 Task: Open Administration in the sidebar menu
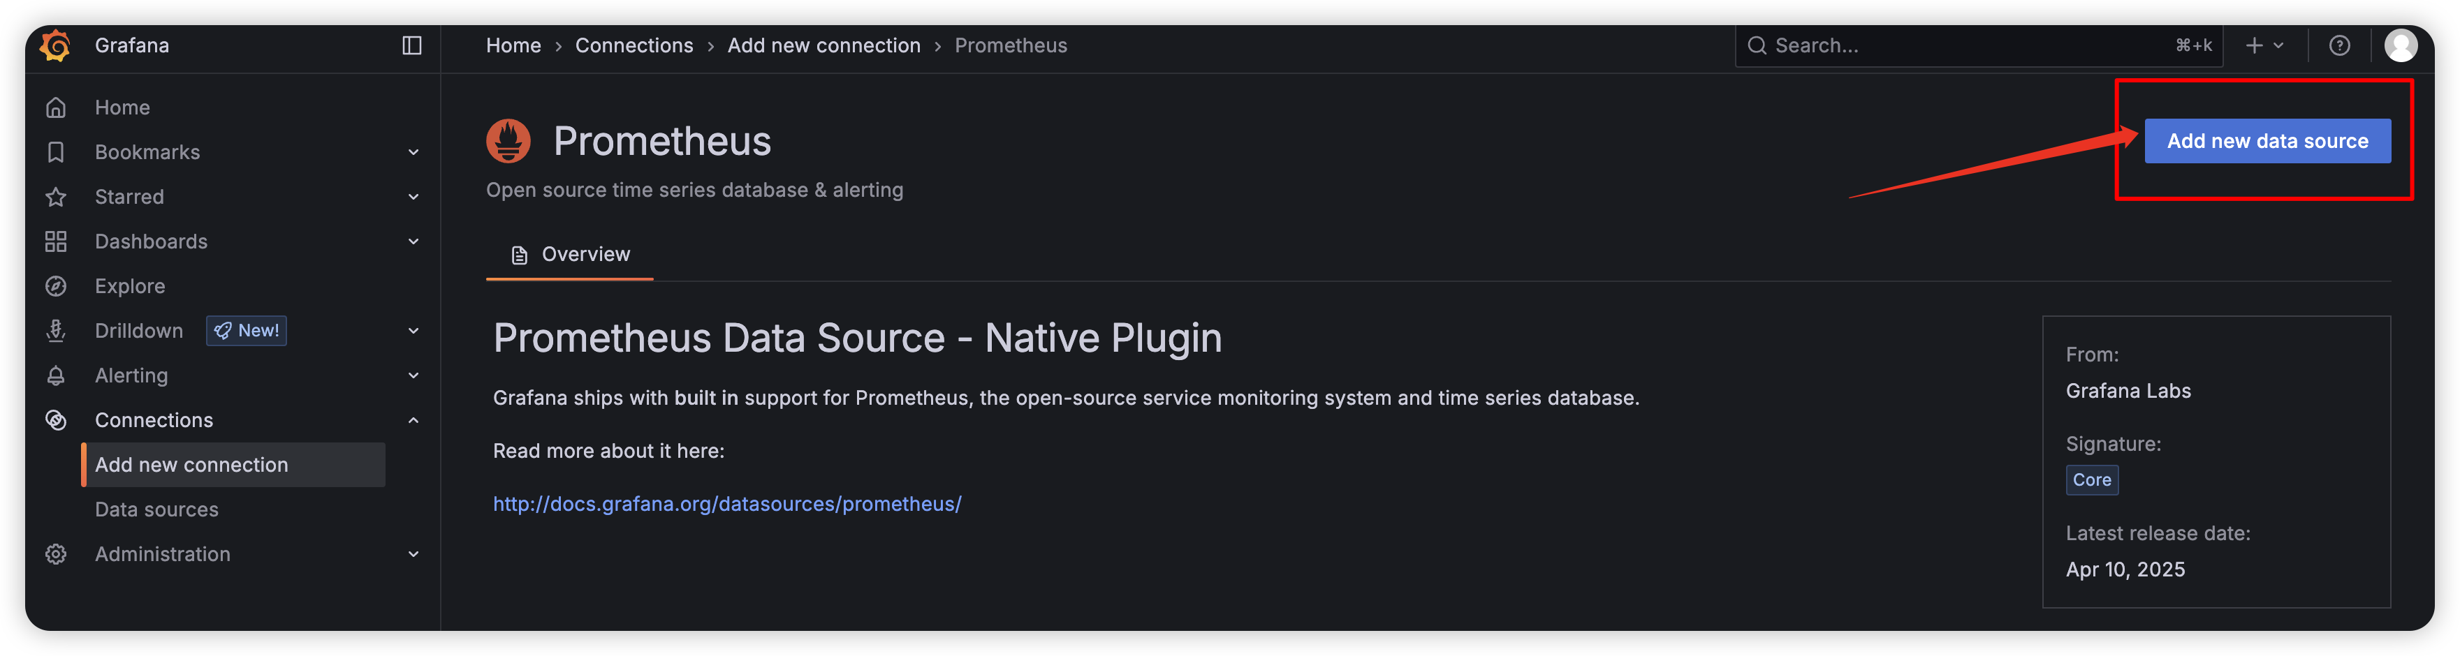162,554
